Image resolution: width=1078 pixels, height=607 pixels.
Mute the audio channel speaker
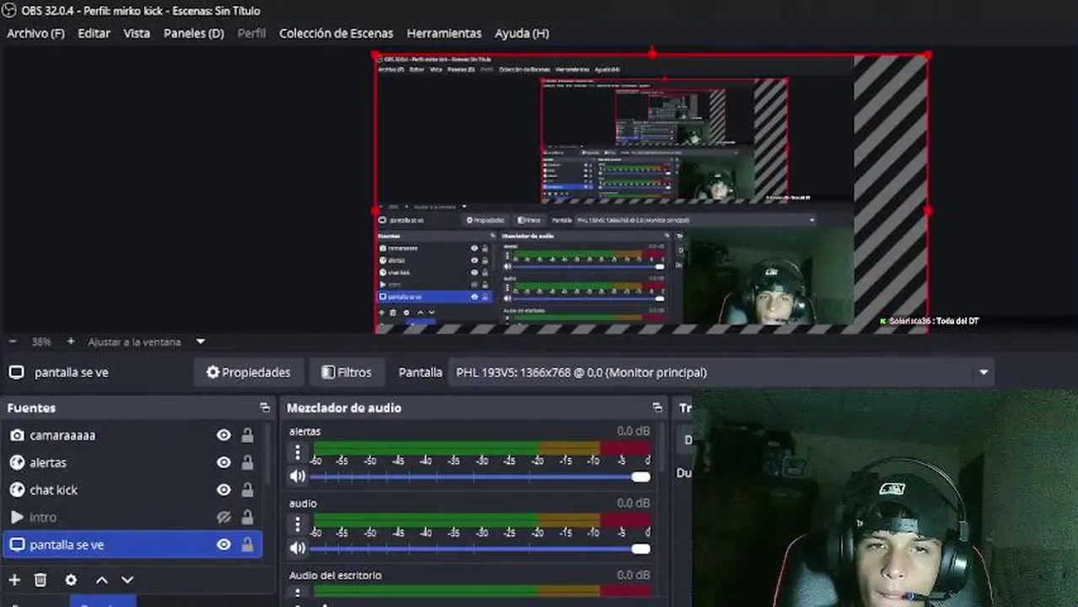click(x=297, y=548)
